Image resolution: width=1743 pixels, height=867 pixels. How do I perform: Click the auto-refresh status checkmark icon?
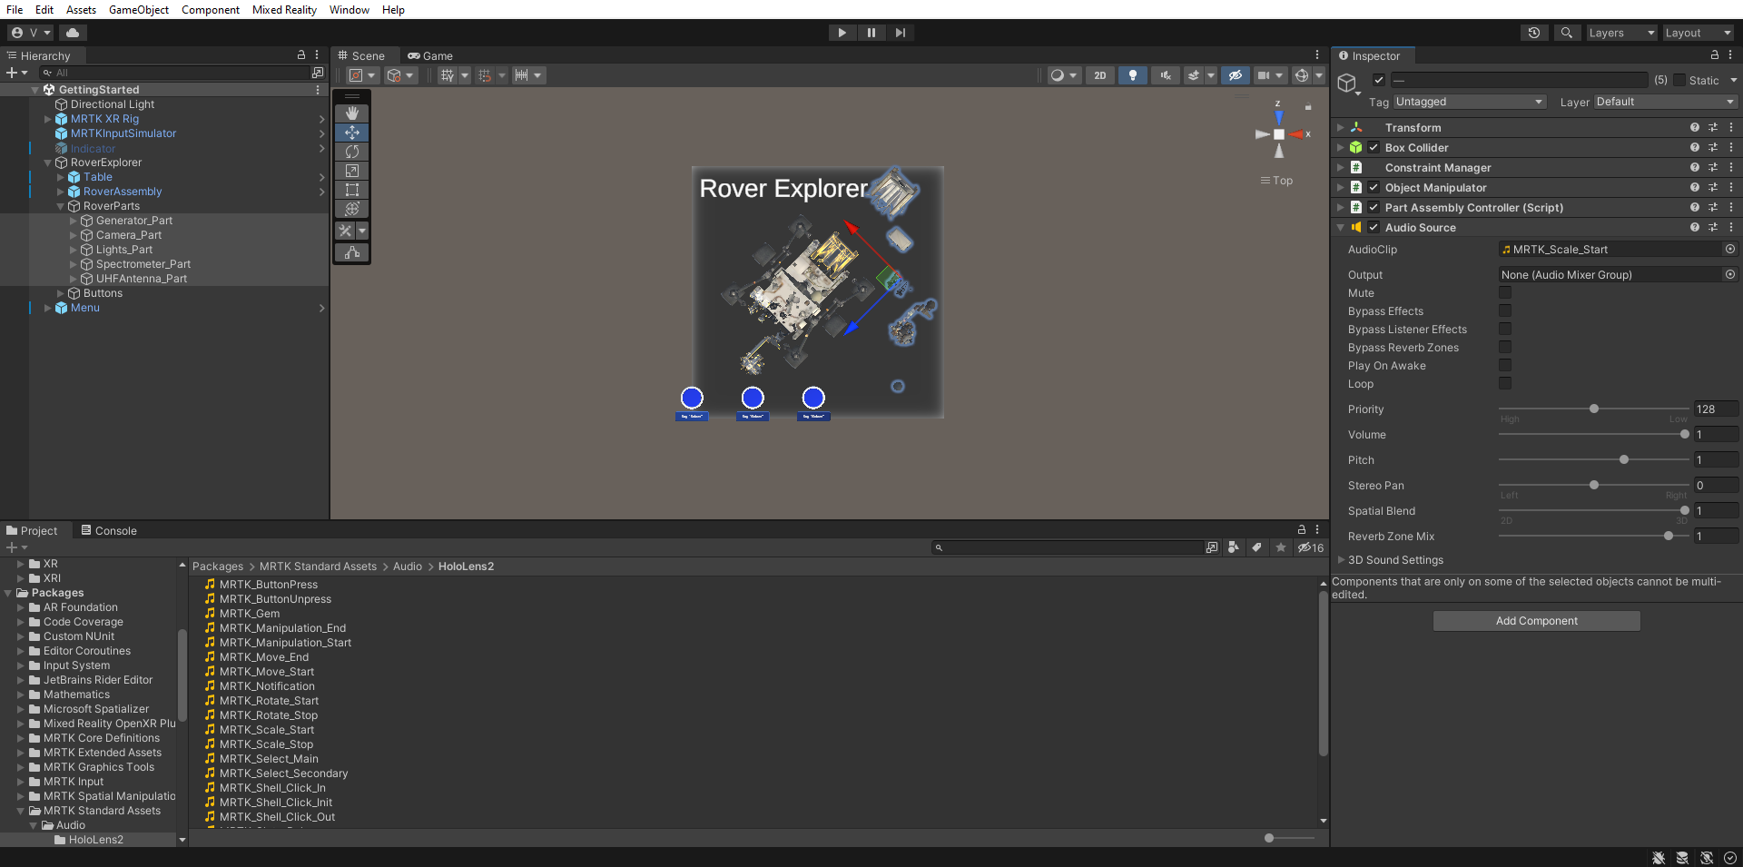coord(1730,858)
